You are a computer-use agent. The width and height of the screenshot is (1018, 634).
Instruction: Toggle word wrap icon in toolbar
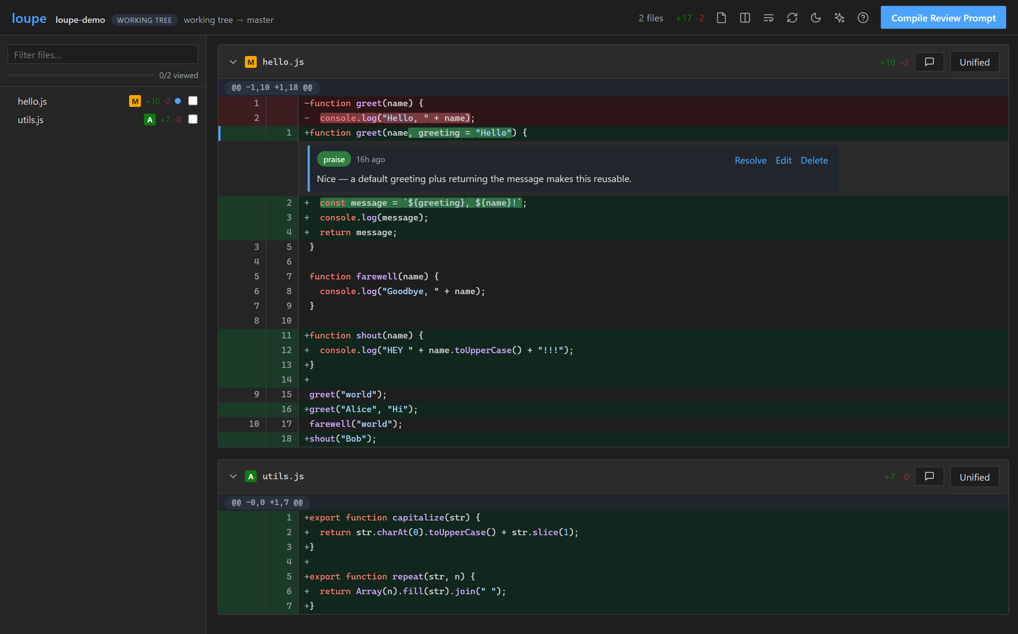(768, 18)
